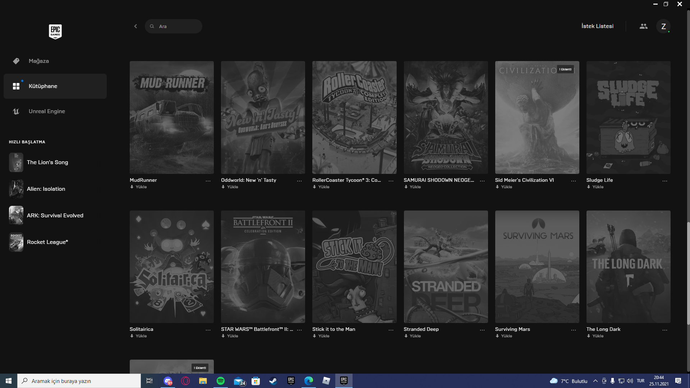Click Yükle under Stranded Deep
690x388 pixels.
click(x=413, y=336)
